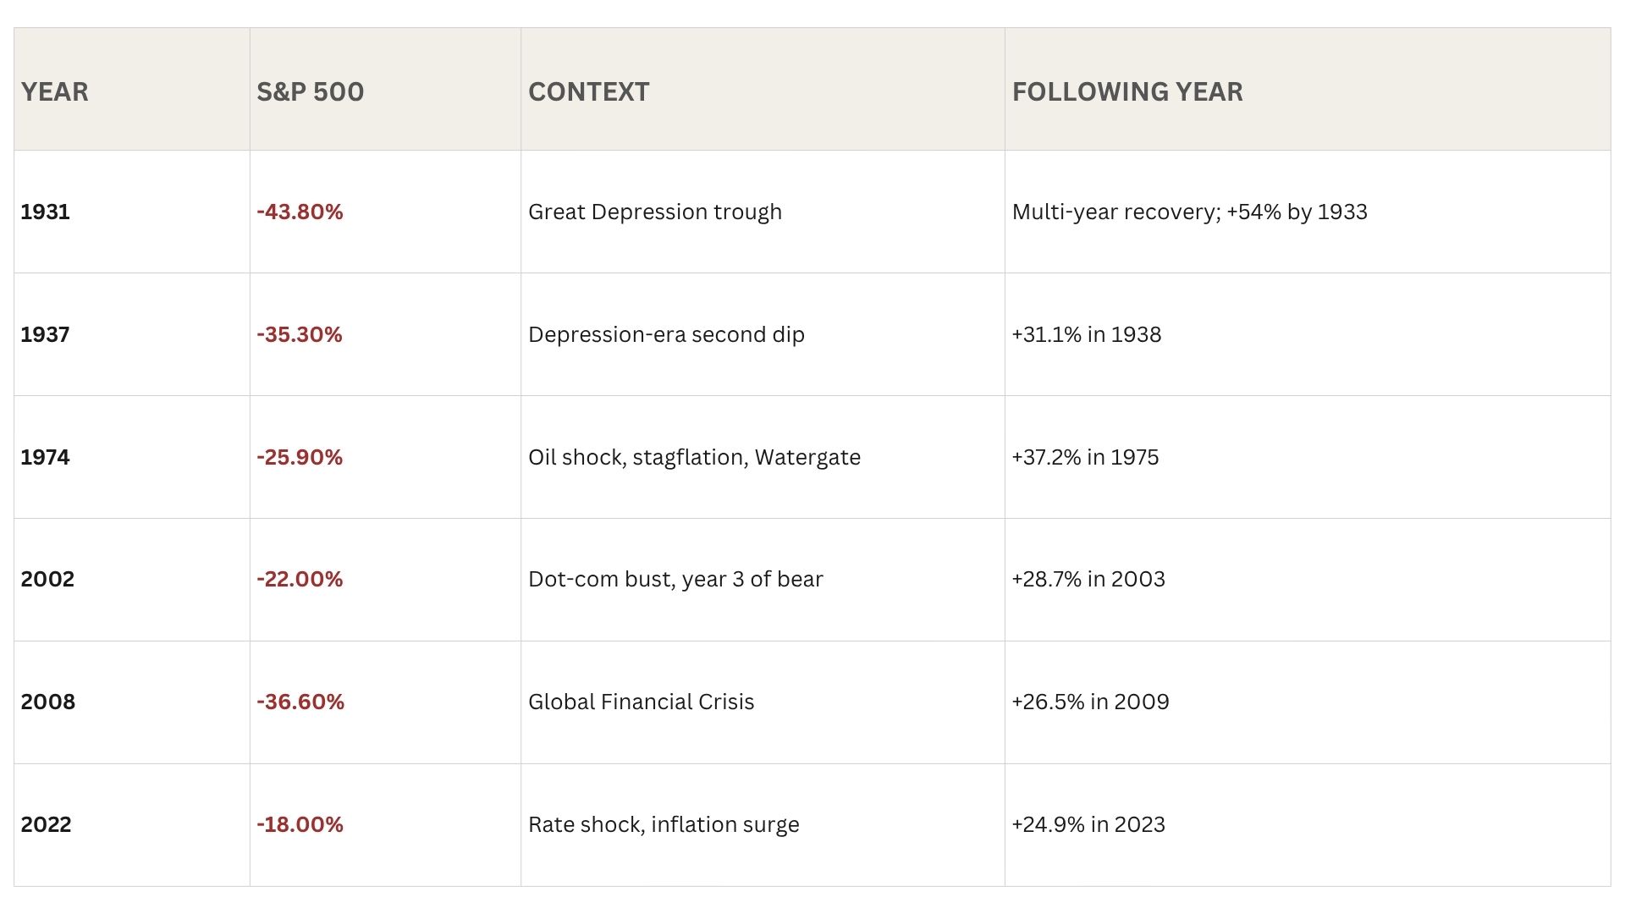Click the FOLLOWING YEAR column header

click(1127, 91)
